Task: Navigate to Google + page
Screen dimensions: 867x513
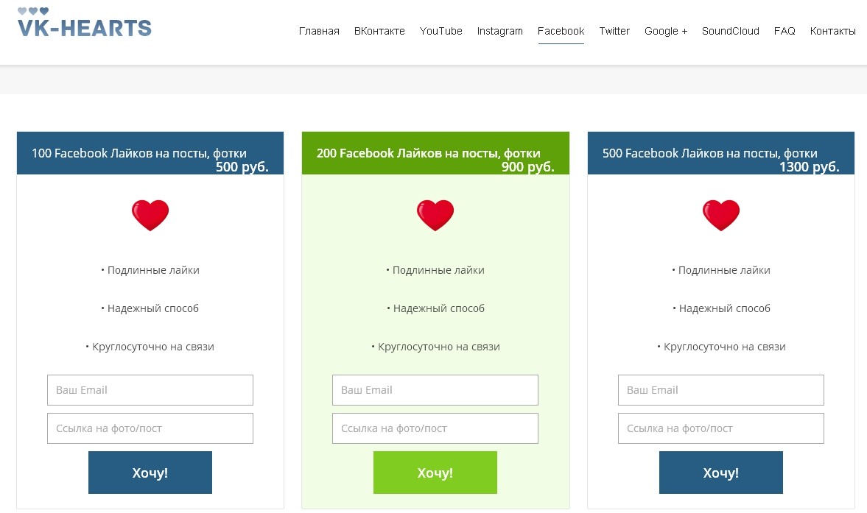Action: (x=666, y=31)
